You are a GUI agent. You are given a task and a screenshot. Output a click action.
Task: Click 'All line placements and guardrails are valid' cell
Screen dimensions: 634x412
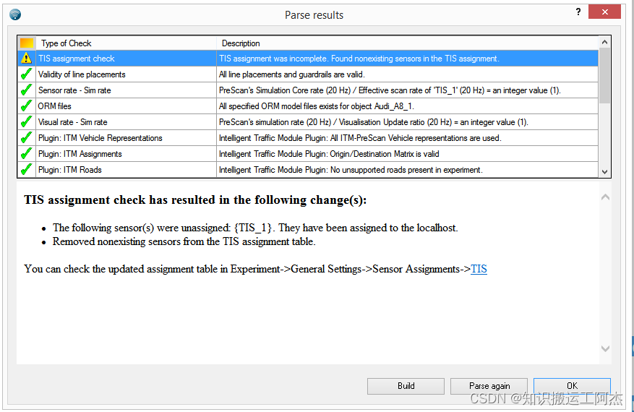(408, 74)
